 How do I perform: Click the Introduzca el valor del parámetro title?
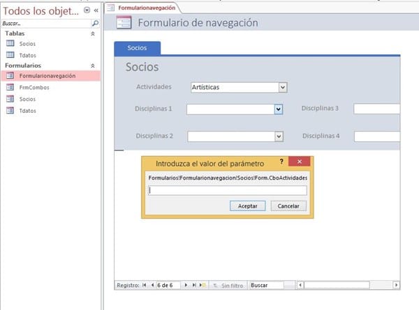[x=209, y=164]
